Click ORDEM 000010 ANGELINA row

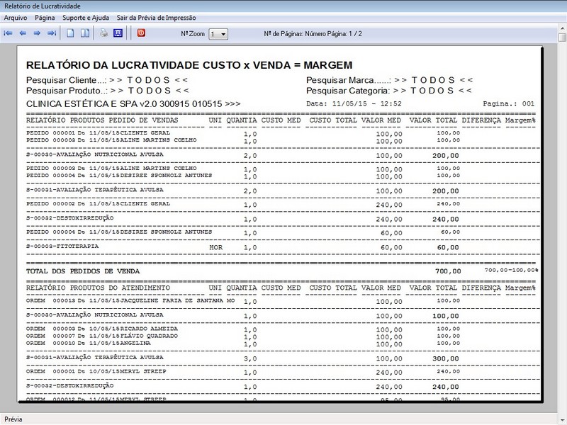[243, 344]
